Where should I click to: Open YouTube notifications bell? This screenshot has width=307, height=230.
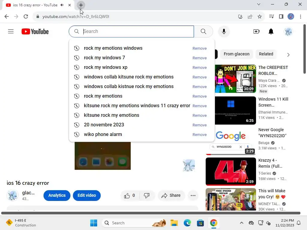271,31
